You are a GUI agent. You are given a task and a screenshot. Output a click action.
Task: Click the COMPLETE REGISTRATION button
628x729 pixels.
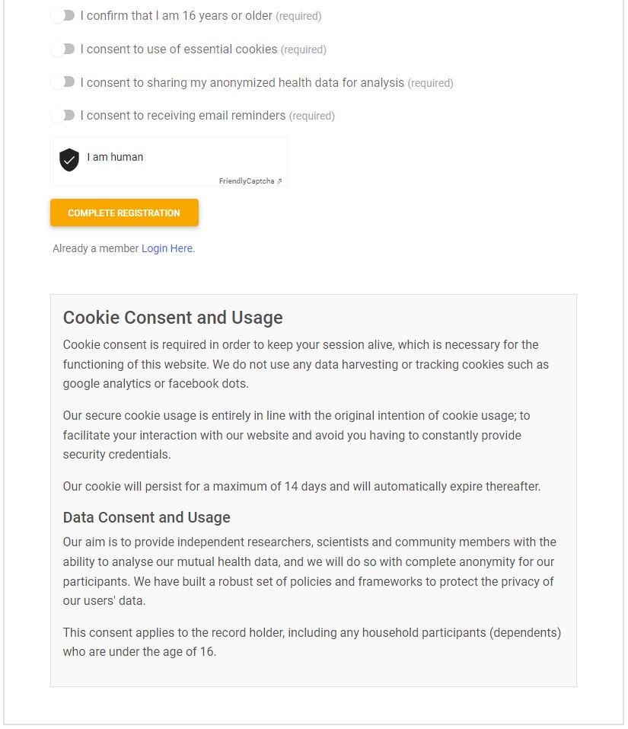click(x=125, y=213)
